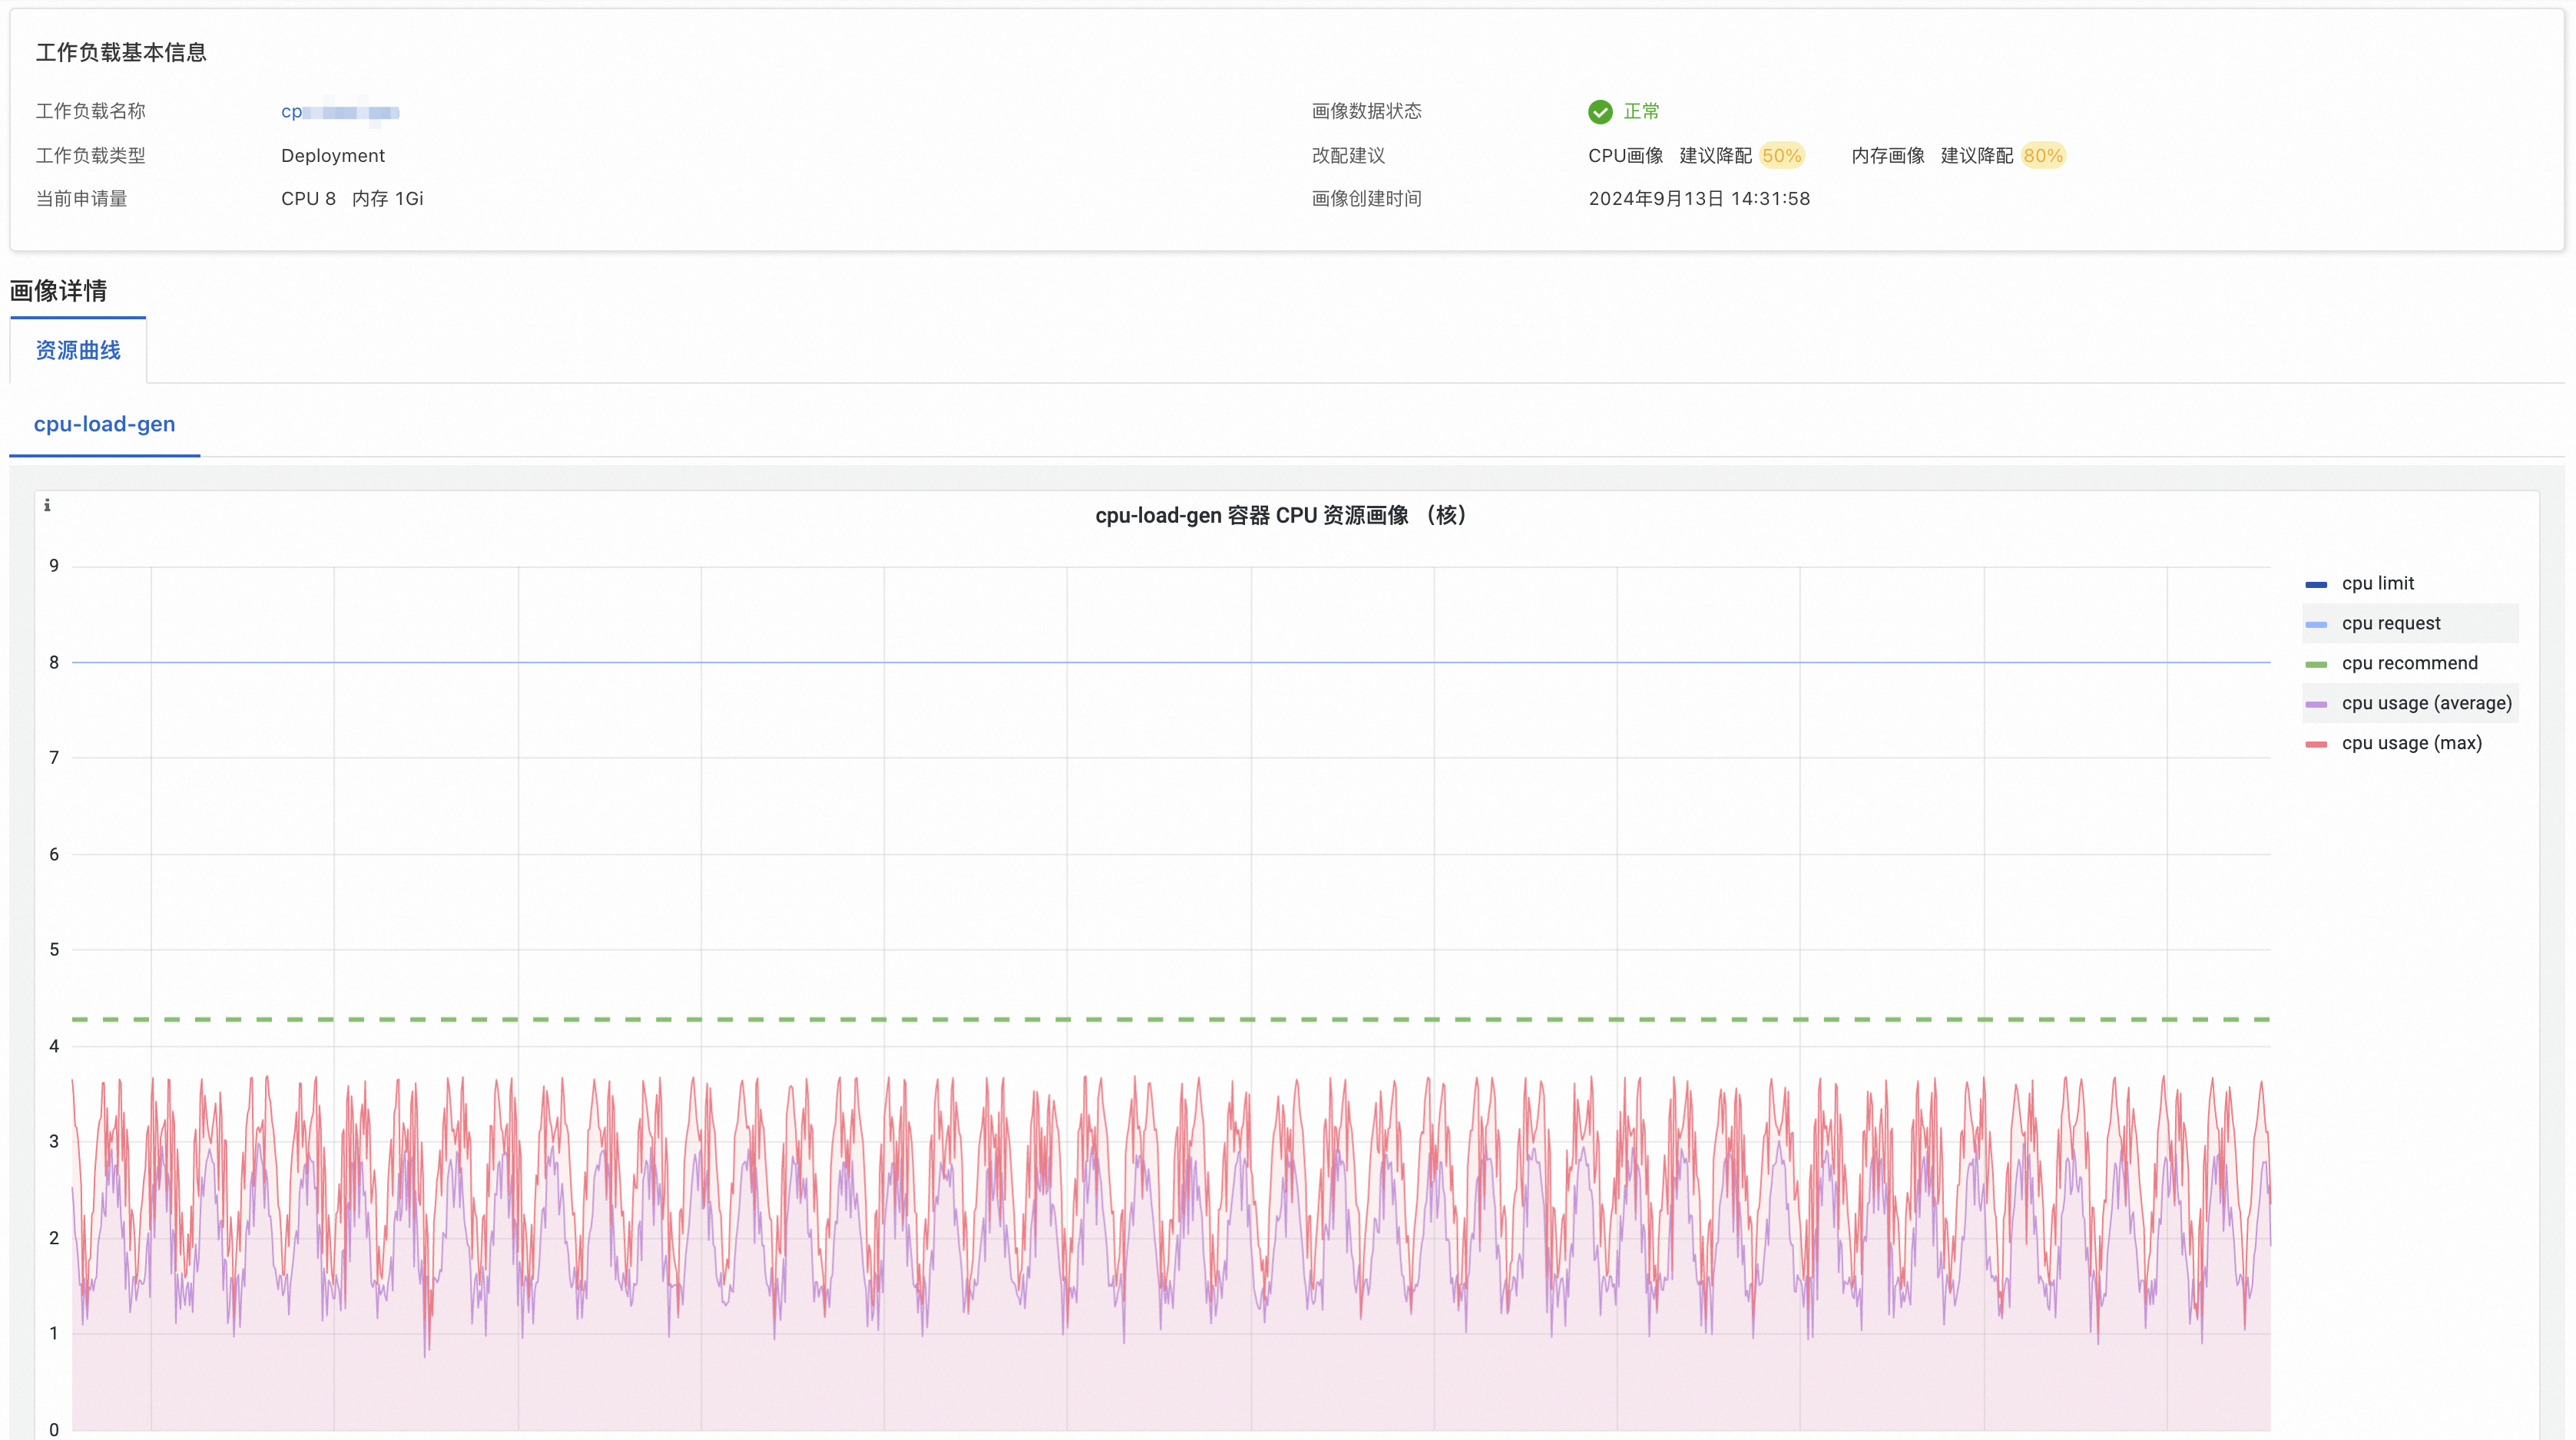Click the 当前申请量 label
Screen dimensions: 2576x1440
click(x=82, y=199)
